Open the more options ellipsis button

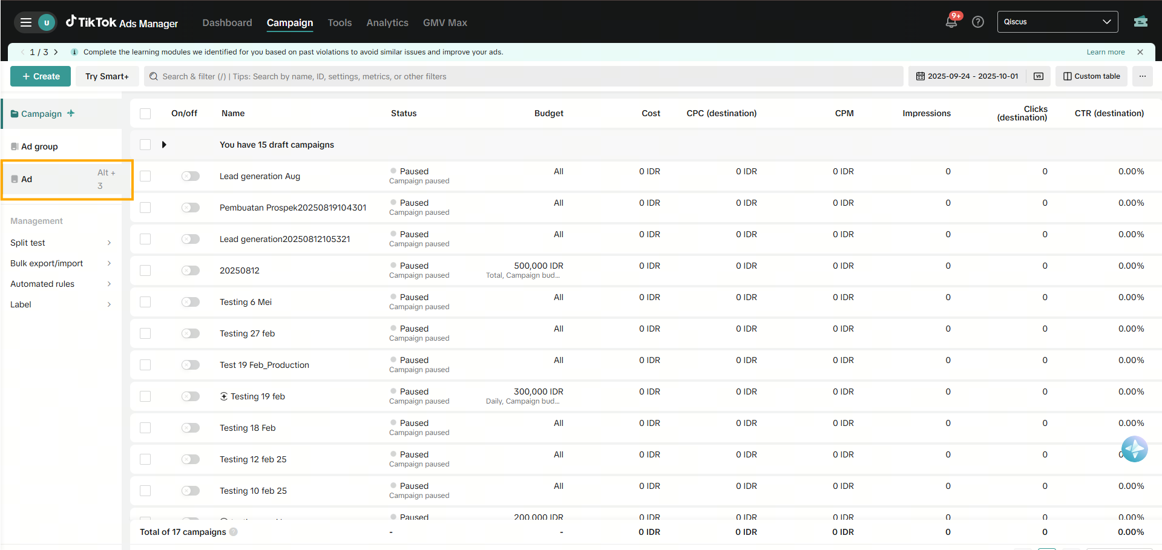(1142, 76)
